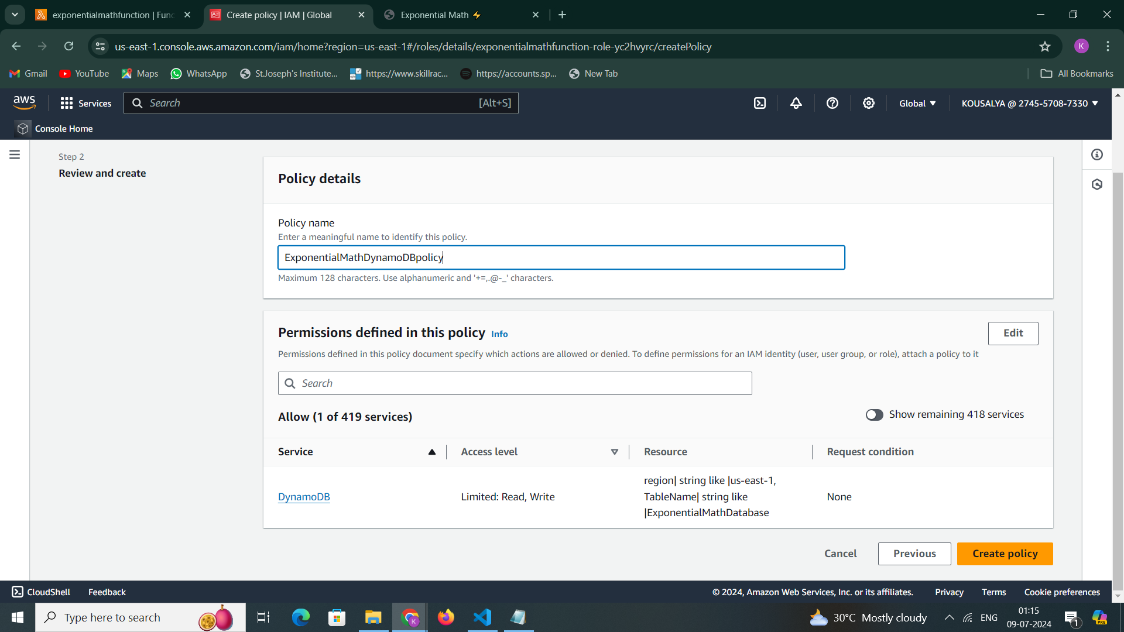Switch to Exponential Math browser tab

tap(461, 15)
